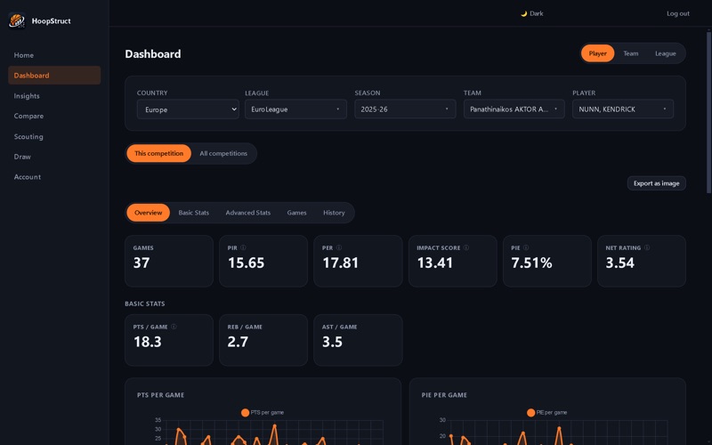Click the Net Rating value 3.54

click(619, 263)
